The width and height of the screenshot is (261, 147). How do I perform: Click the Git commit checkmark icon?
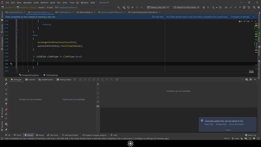[x=235, y=7]
